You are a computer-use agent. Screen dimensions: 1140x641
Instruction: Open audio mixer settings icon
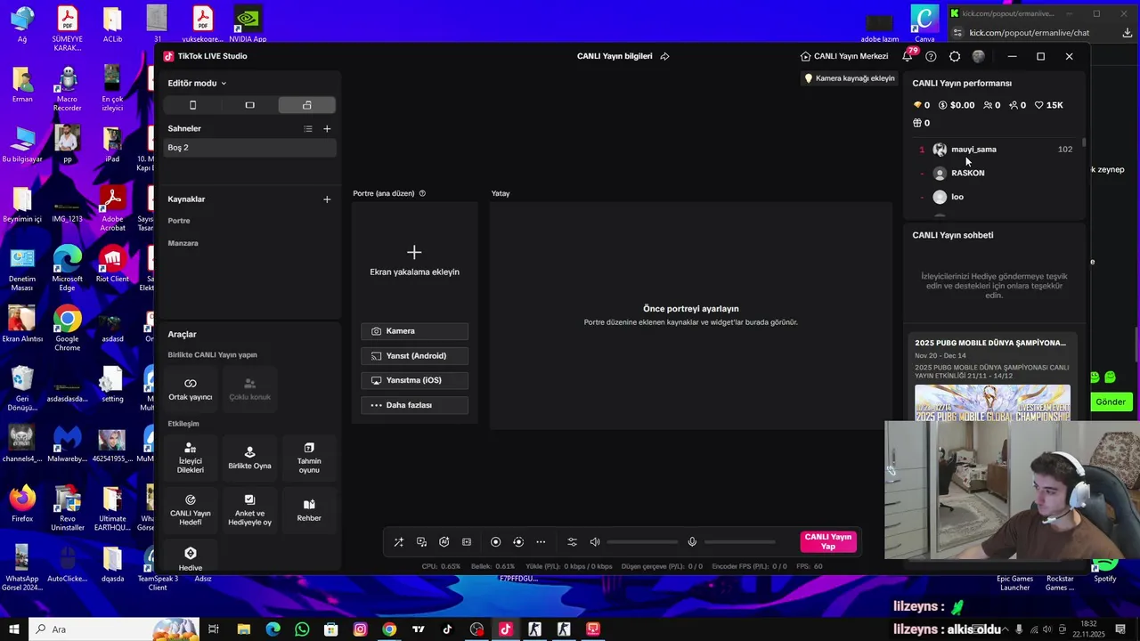tap(572, 542)
